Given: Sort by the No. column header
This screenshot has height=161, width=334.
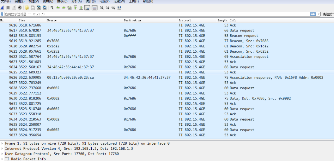Looking at the screenshot, I should coord(9,20).
